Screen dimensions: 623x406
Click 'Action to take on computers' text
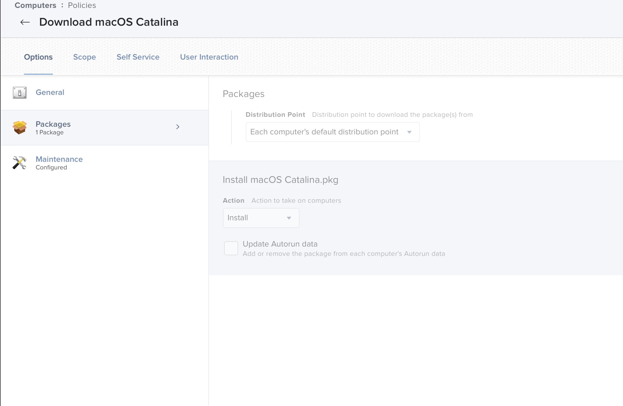coord(296,200)
